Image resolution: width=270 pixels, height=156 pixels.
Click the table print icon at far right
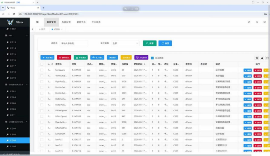pyautogui.click(x=267, y=58)
